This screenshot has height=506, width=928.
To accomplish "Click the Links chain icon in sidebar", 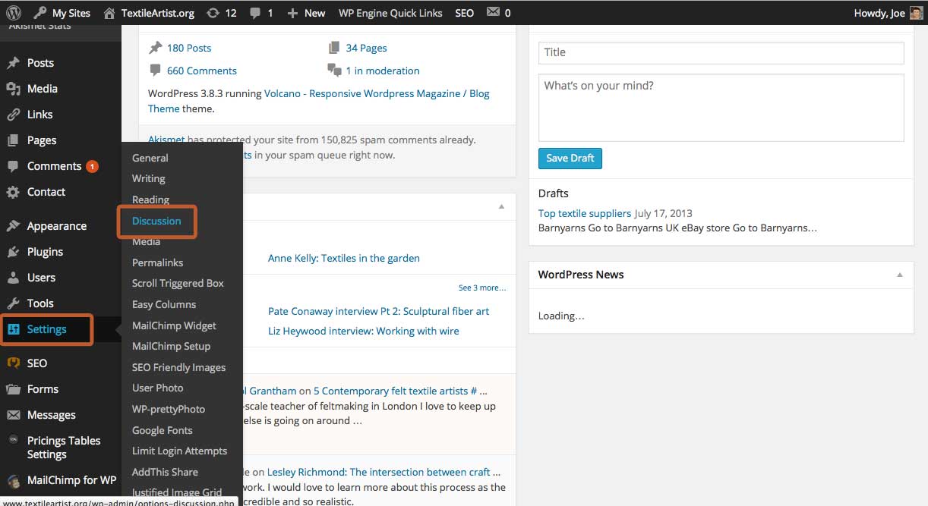I will pos(13,115).
